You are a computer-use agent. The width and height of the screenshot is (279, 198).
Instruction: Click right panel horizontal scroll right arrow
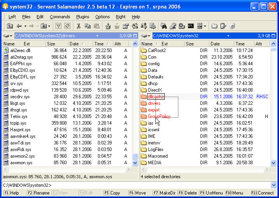point(267,170)
